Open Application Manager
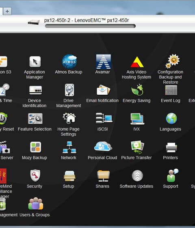Screen dimensions: 195x228 click(x=35, y=62)
